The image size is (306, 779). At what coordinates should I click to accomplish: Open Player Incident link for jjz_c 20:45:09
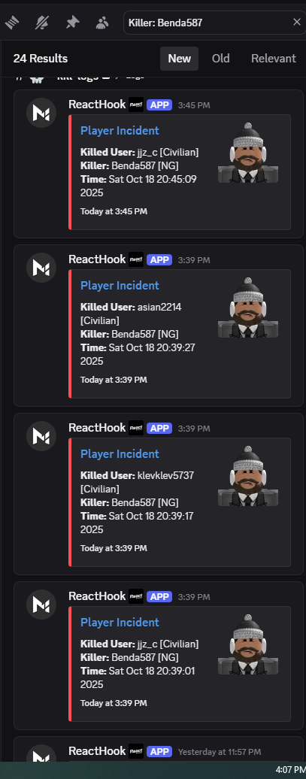coord(120,131)
